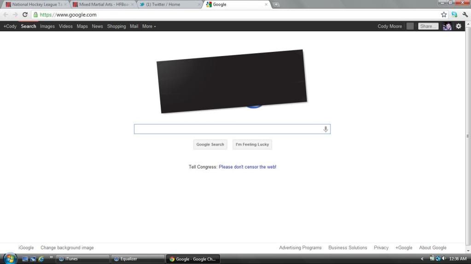This screenshot has height=264, width=471.
Task: Click Cody Moore account name
Action: tap(390, 26)
